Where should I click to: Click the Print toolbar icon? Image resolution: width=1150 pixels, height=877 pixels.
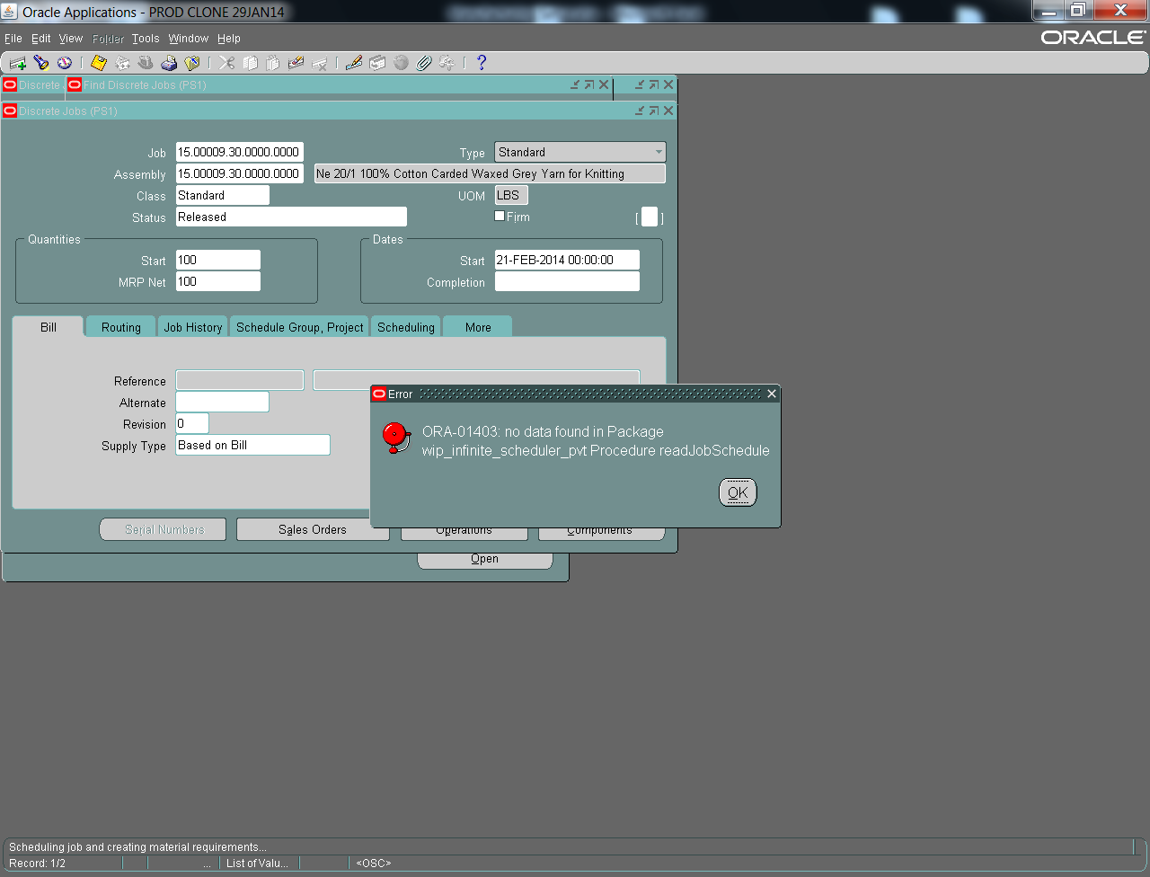click(169, 63)
